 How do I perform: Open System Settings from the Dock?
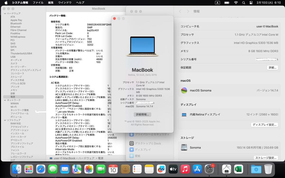click(209, 169)
